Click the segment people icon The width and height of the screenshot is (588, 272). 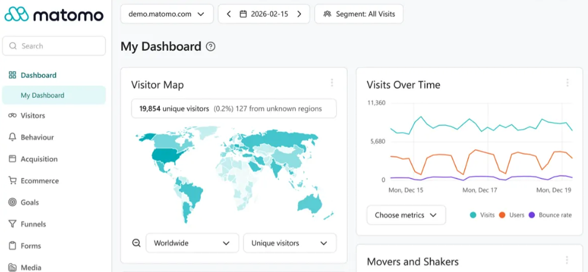[328, 15]
